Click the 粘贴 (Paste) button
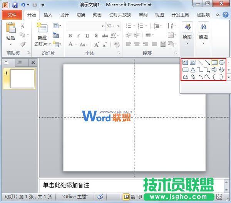The image size is (231, 203). point(11,32)
